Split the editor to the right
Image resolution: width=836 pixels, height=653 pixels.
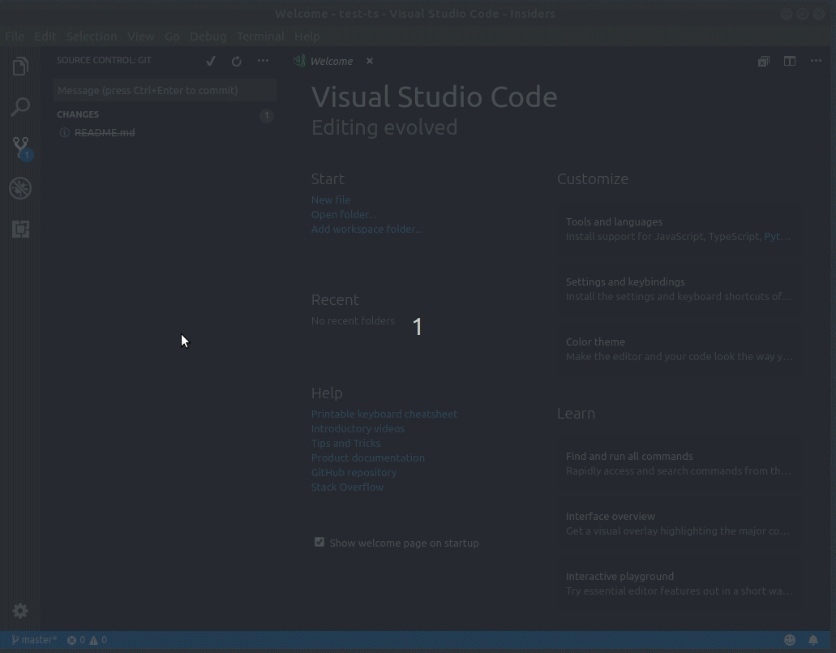tap(790, 62)
